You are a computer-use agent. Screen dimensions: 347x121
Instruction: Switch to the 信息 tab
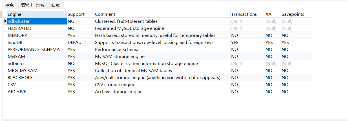coord(10,5)
